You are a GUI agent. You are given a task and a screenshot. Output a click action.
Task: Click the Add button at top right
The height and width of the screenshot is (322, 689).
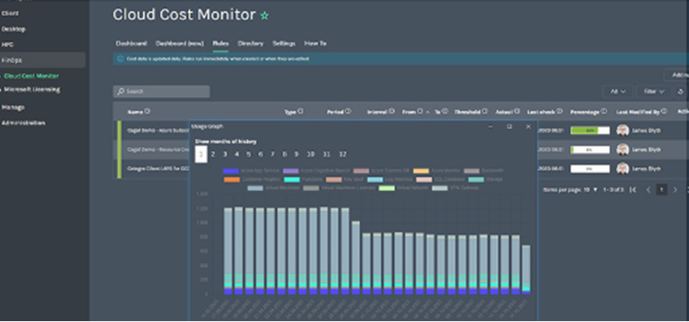[x=677, y=75]
